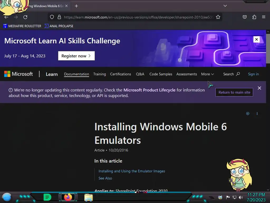Jump to Installing and Using the Emulator Images
Viewport: 270px width, 203px height.
tap(132, 171)
